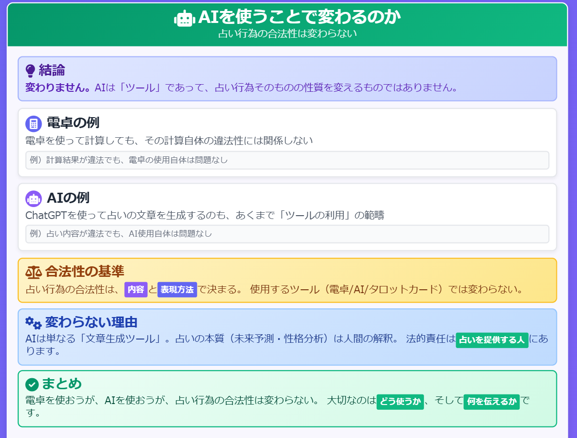Click the どう使うか green badge
Screen dimensions: 577x438
pos(400,402)
